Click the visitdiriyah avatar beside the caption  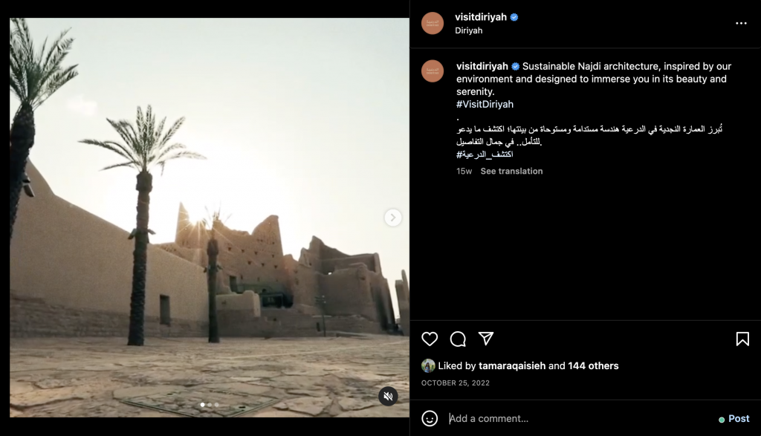coord(433,71)
